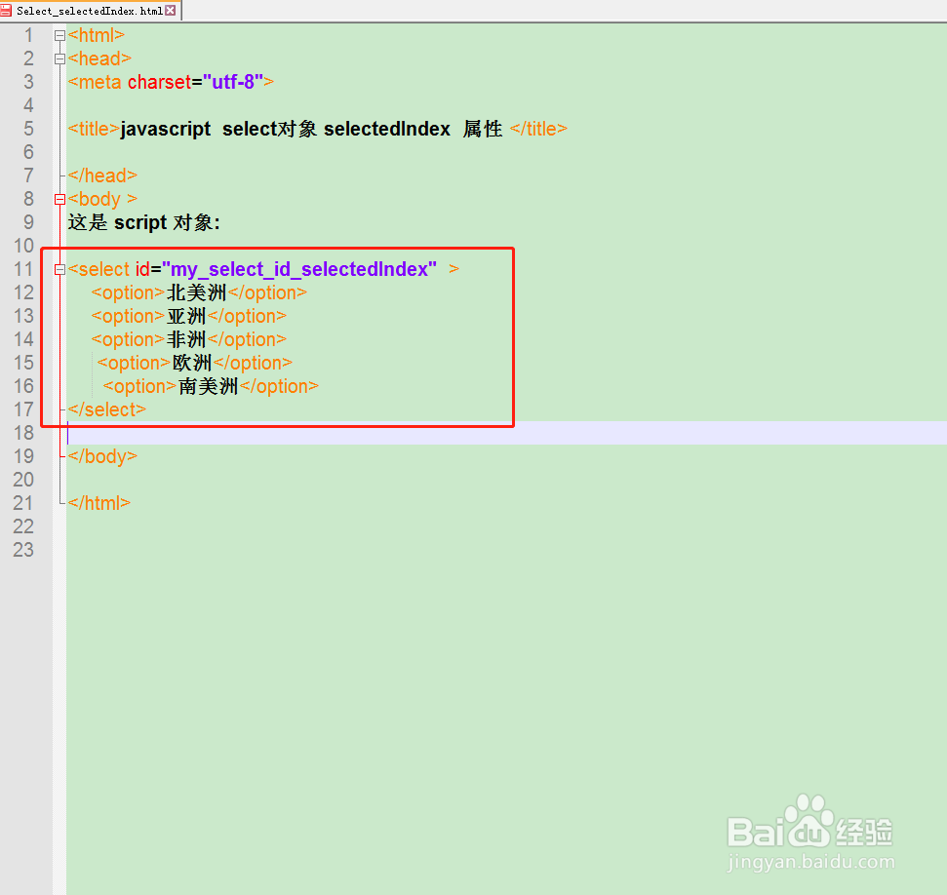The image size is (947, 895).
Task: Click the option text 亚洲
Action: tap(186, 317)
